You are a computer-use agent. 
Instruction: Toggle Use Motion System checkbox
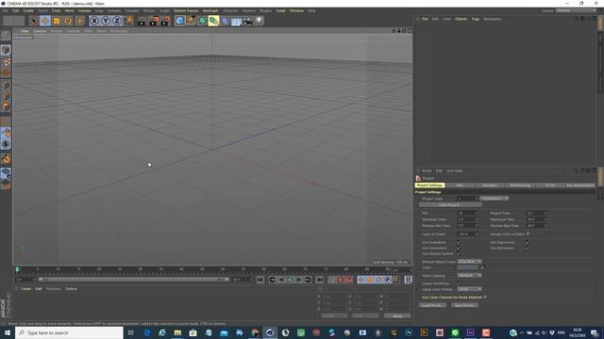coord(459,253)
